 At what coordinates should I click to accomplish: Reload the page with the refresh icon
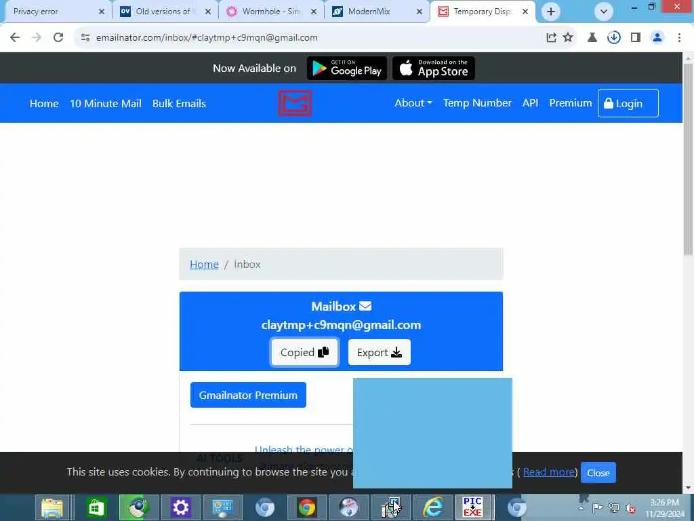point(58,38)
